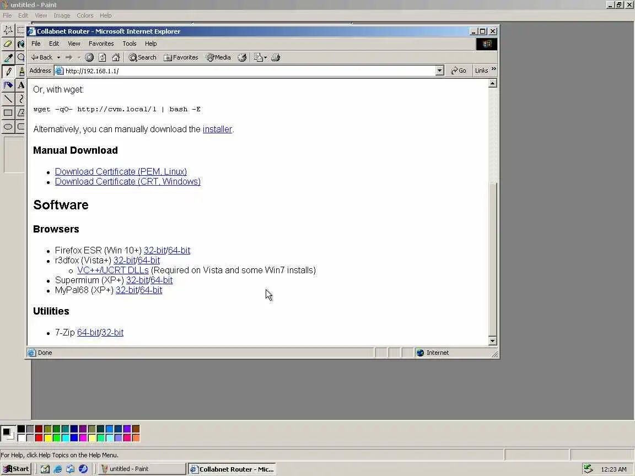Screen dimensions: 635x476
Task: Open the Forward history dropdown arrow
Action: coord(79,57)
